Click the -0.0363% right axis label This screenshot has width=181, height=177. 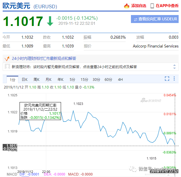[x=169, y=152]
